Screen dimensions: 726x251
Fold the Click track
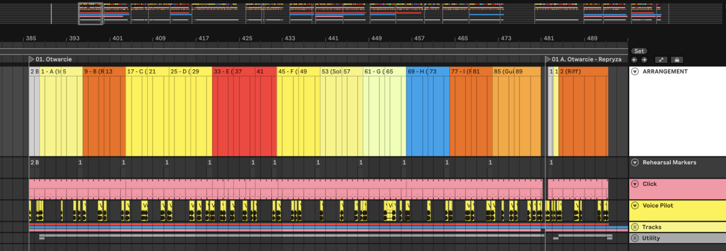635,184
